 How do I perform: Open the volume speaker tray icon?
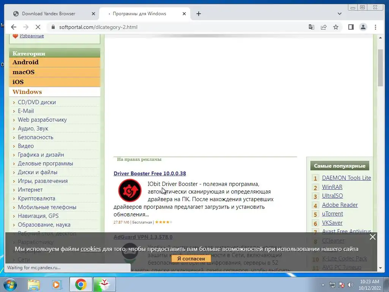(x=350, y=285)
